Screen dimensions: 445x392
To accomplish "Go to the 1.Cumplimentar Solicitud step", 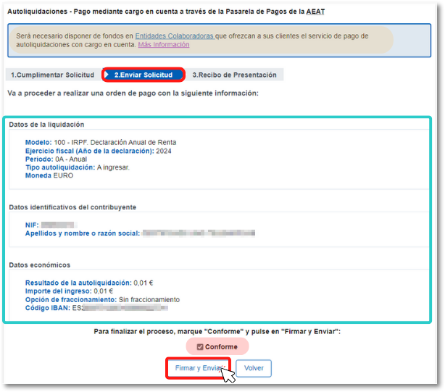I will pos(52,75).
